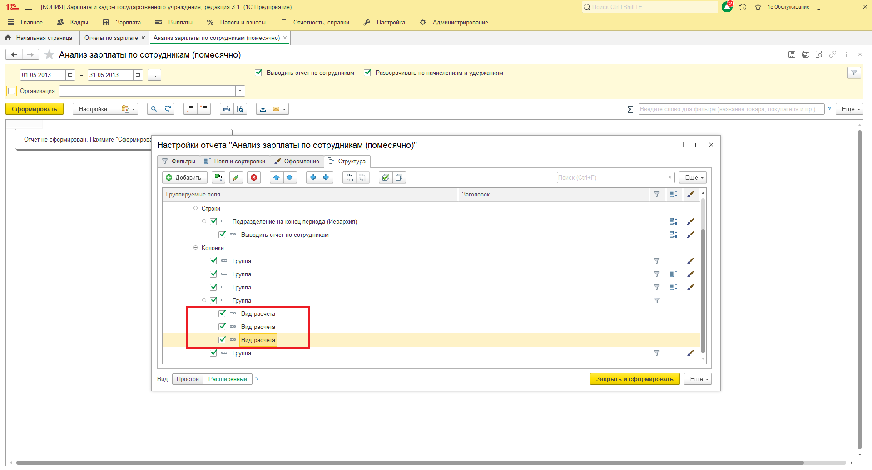Enable the Организация filter checkbox
872x470 pixels.
[12, 91]
